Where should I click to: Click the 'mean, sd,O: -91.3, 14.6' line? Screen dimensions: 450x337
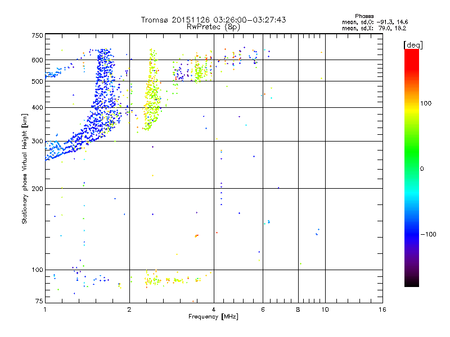(x=375, y=22)
